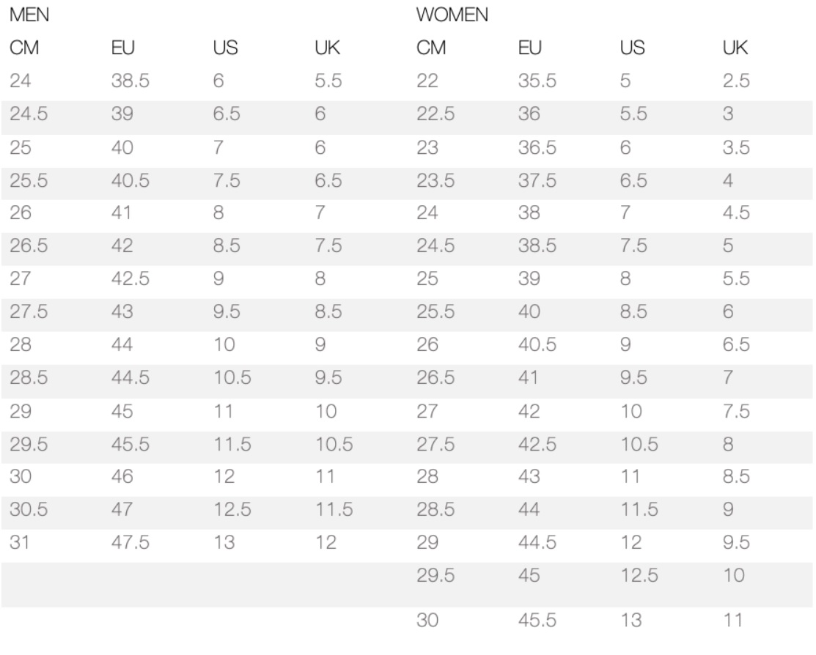Select women's UK size 2.5
This screenshot has height=655, width=816.
click(736, 81)
